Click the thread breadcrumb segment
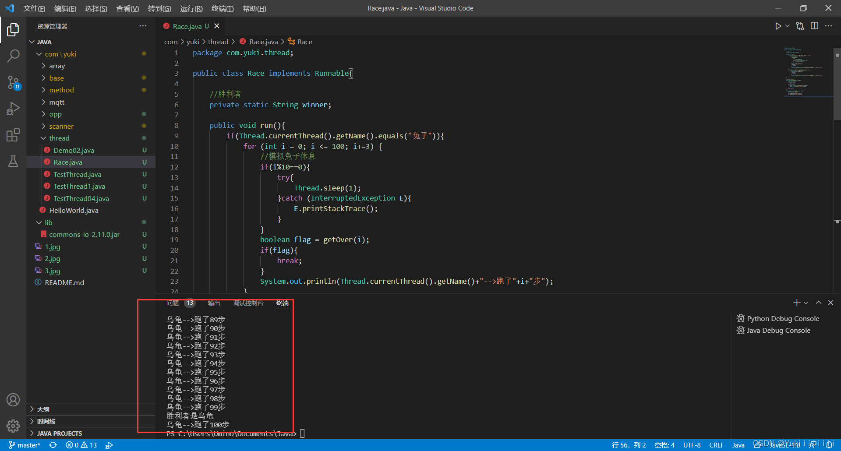The height and width of the screenshot is (451, 841). pos(218,42)
